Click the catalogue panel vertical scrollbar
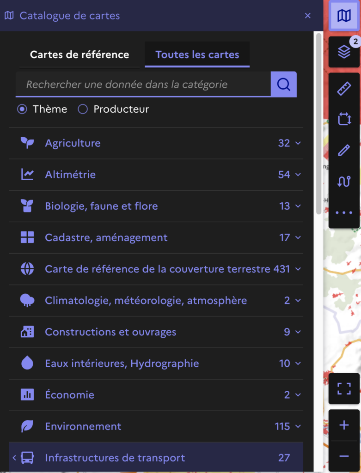Image resolution: width=361 pixels, height=473 pixels. click(318, 124)
